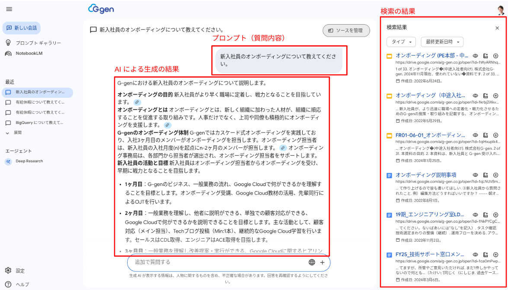Preview FY25_技術サポート窓口 result with eye icon
Viewport: 508px width, 290px height.
coord(475,255)
